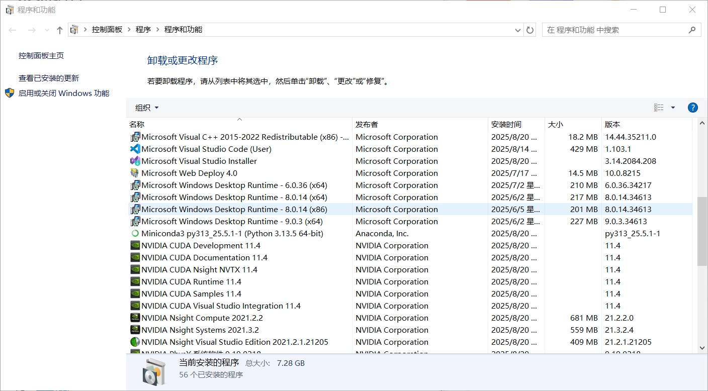
Task: Open 启用或关闭 Windows 功能 link
Action: [x=64, y=93]
